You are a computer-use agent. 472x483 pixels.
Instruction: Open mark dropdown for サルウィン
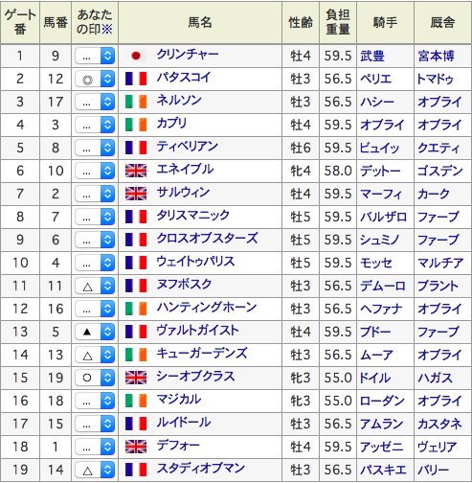click(95, 195)
